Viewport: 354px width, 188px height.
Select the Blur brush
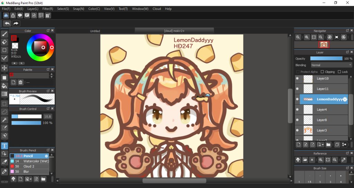point(29,171)
